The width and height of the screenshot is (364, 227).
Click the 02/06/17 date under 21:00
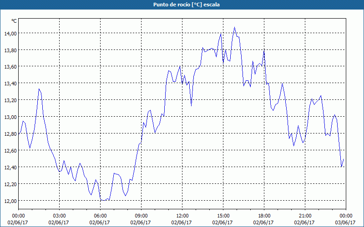(x=304, y=222)
